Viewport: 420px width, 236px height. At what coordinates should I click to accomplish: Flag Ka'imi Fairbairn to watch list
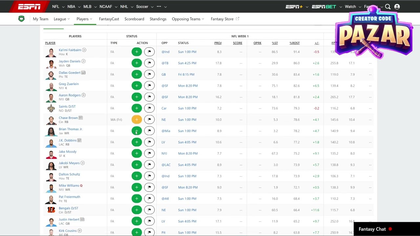pyautogui.click(x=149, y=52)
